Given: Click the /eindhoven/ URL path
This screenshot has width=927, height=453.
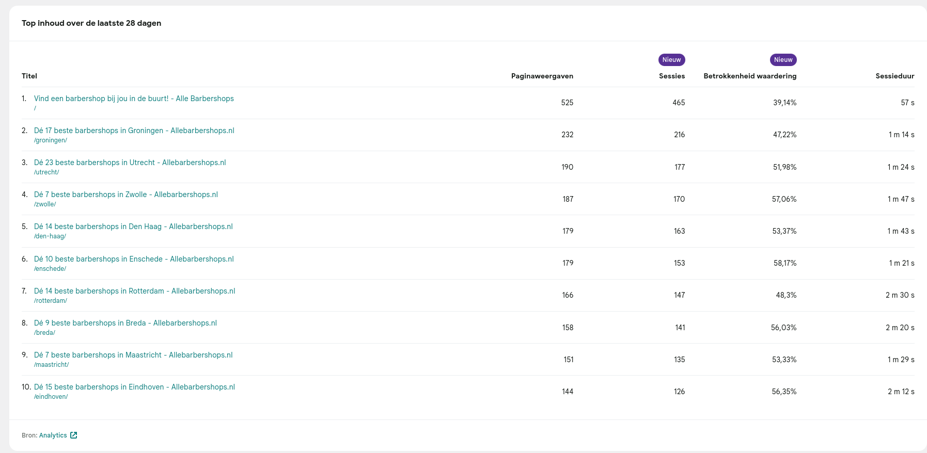Looking at the screenshot, I should (51, 397).
